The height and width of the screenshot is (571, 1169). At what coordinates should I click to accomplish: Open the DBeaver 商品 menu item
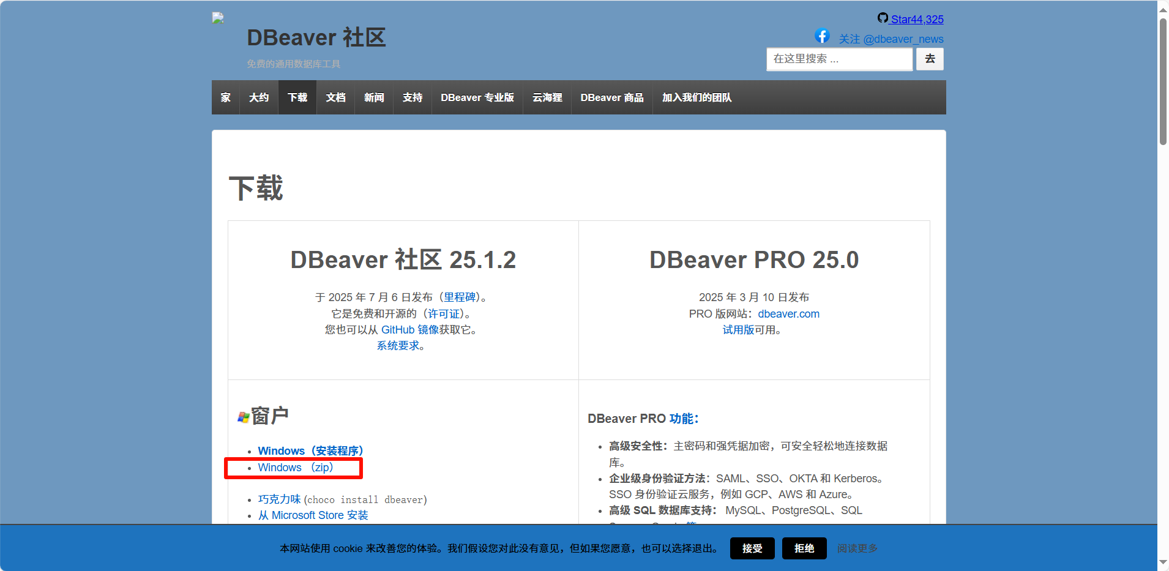[612, 97]
